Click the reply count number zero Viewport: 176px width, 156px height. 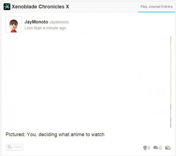[160, 148]
